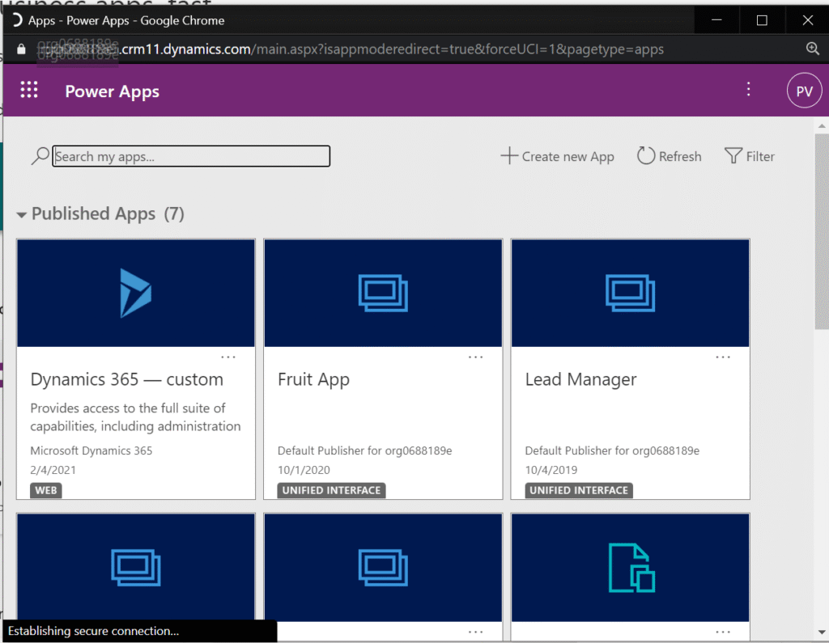Screen dimensions: 829x643
Task: Click Create new App
Action: point(557,156)
